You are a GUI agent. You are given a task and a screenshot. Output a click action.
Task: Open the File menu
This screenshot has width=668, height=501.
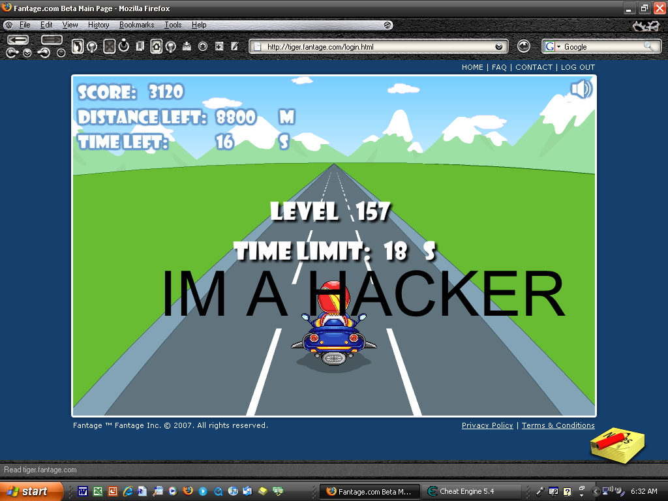pos(25,25)
